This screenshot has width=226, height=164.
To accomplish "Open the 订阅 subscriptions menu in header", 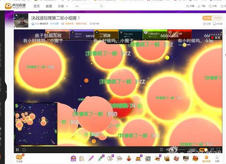I will click(213, 6).
